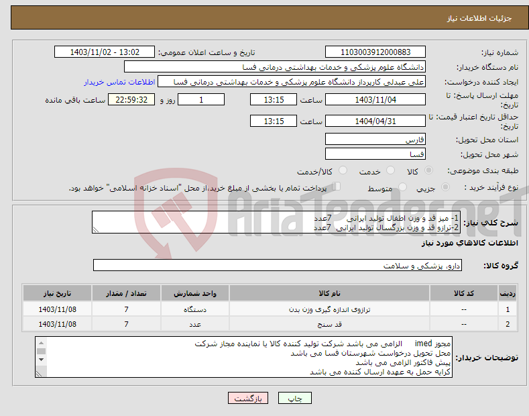Click the واحد شمارش column header

click(x=195, y=293)
